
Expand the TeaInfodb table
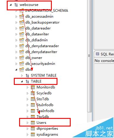(x=28, y=111)
